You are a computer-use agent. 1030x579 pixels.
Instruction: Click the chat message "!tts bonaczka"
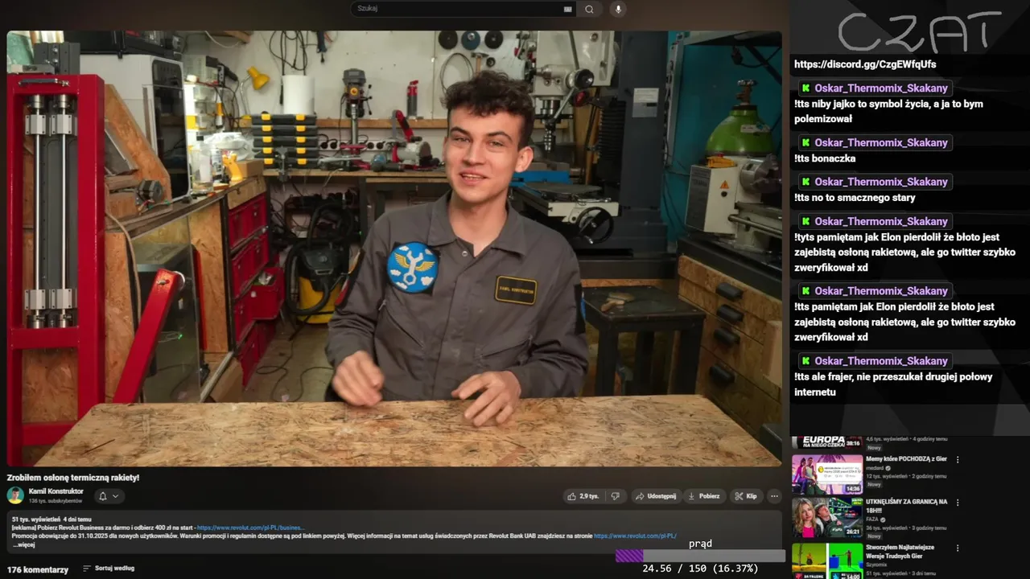pos(825,158)
